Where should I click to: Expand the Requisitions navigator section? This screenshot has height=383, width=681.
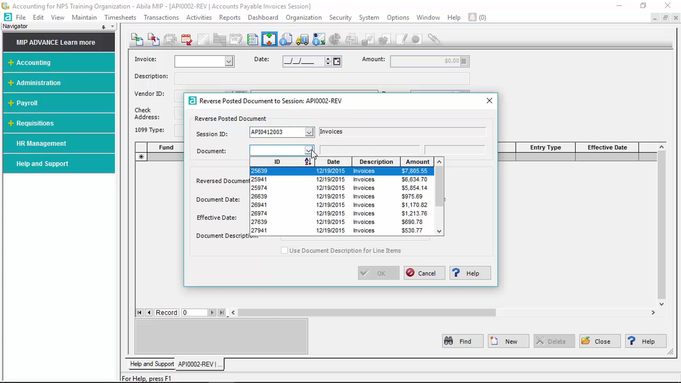59,123
